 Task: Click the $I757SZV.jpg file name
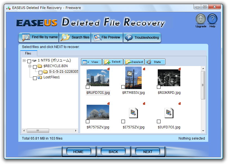(x=133, y=127)
